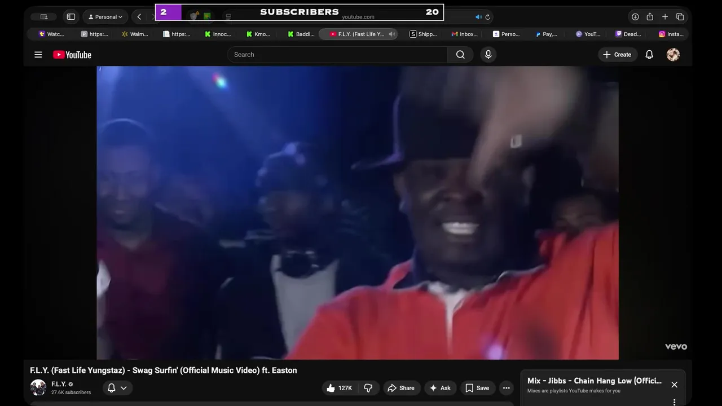Start voice search with the microphone icon
Viewport: 722px width, 406px height.
[488, 55]
